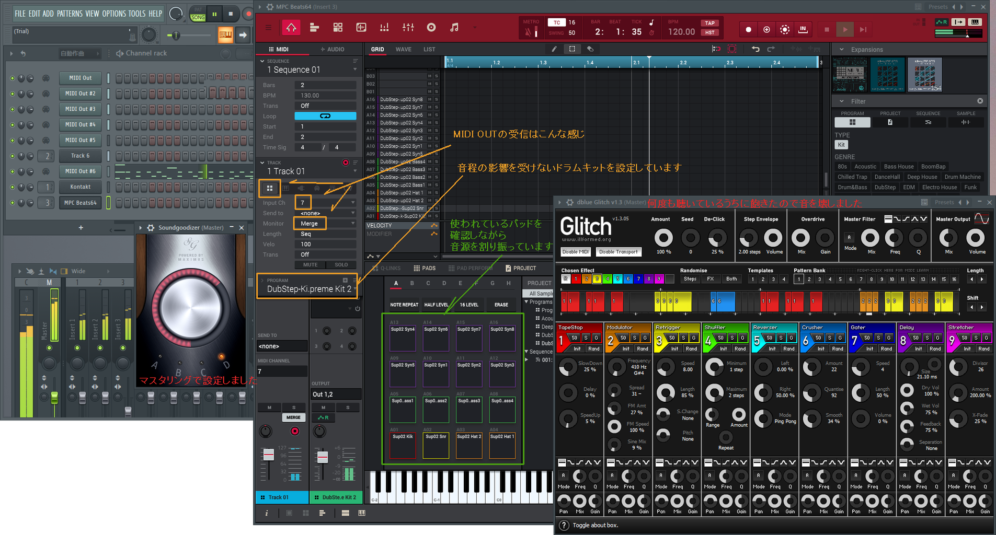The image size is (996, 535).
Task: Click the music note icon in MPC toolbar
Action: coord(454,27)
